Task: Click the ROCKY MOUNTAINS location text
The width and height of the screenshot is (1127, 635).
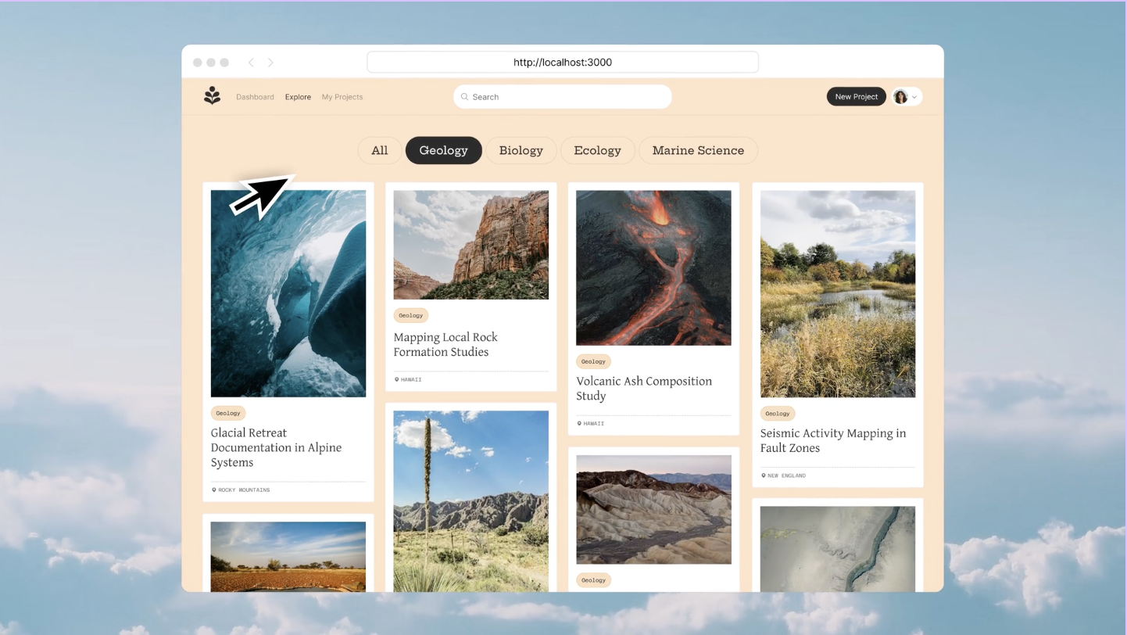Action: (x=244, y=490)
